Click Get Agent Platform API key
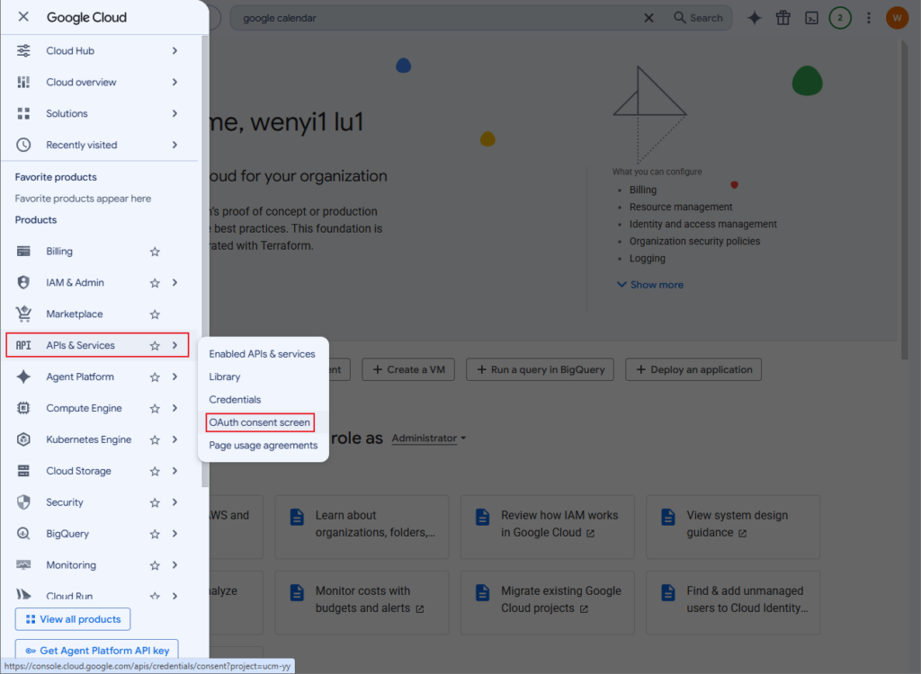Screen dimensions: 921x674 coord(97,650)
